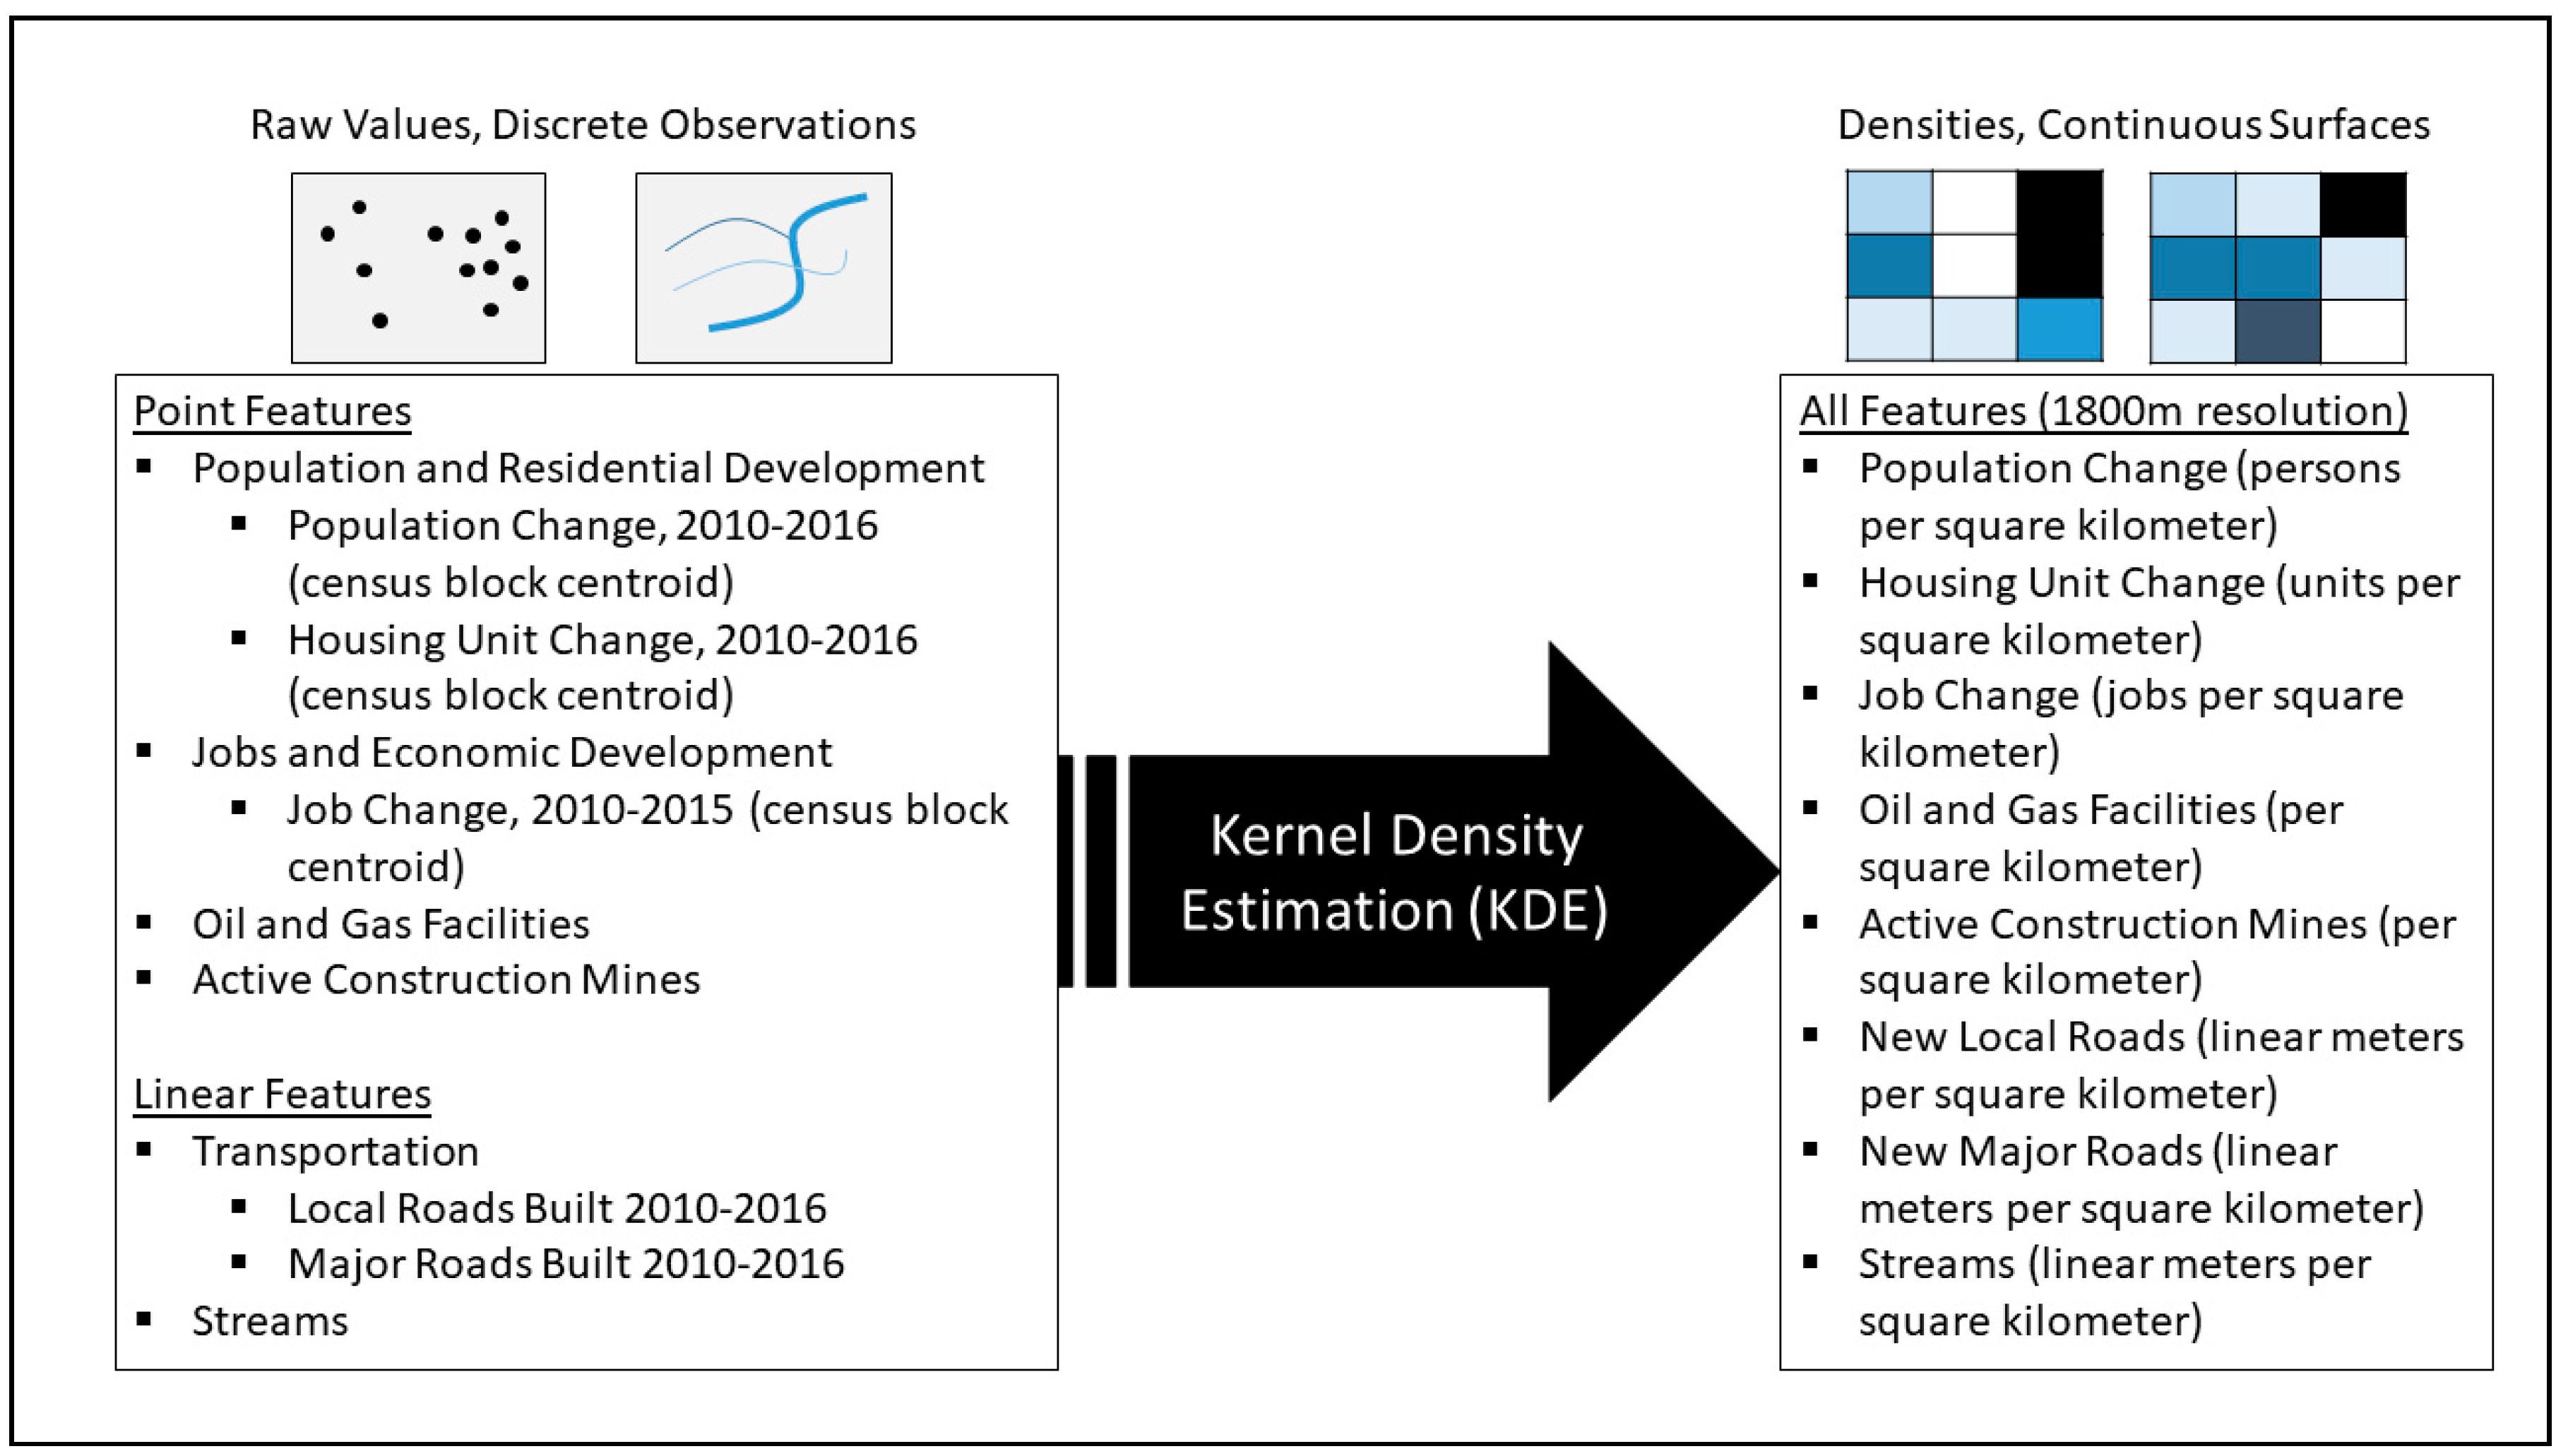The image size is (2568, 1456).
Task: Click the right density grid image
Action: click(2277, 266)
